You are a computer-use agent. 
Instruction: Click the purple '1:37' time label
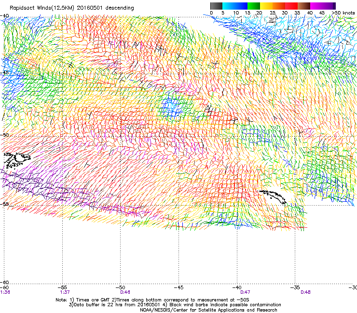65,292
